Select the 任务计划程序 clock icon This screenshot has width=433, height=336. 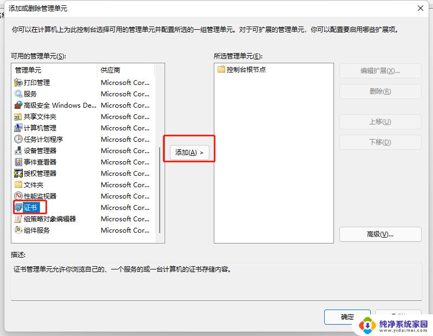click(18, 139)
